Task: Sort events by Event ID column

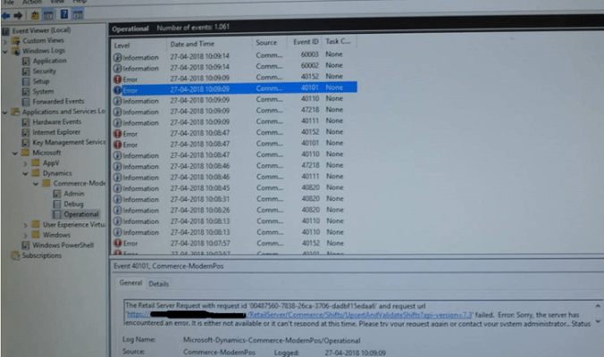Action: [304, 43]
